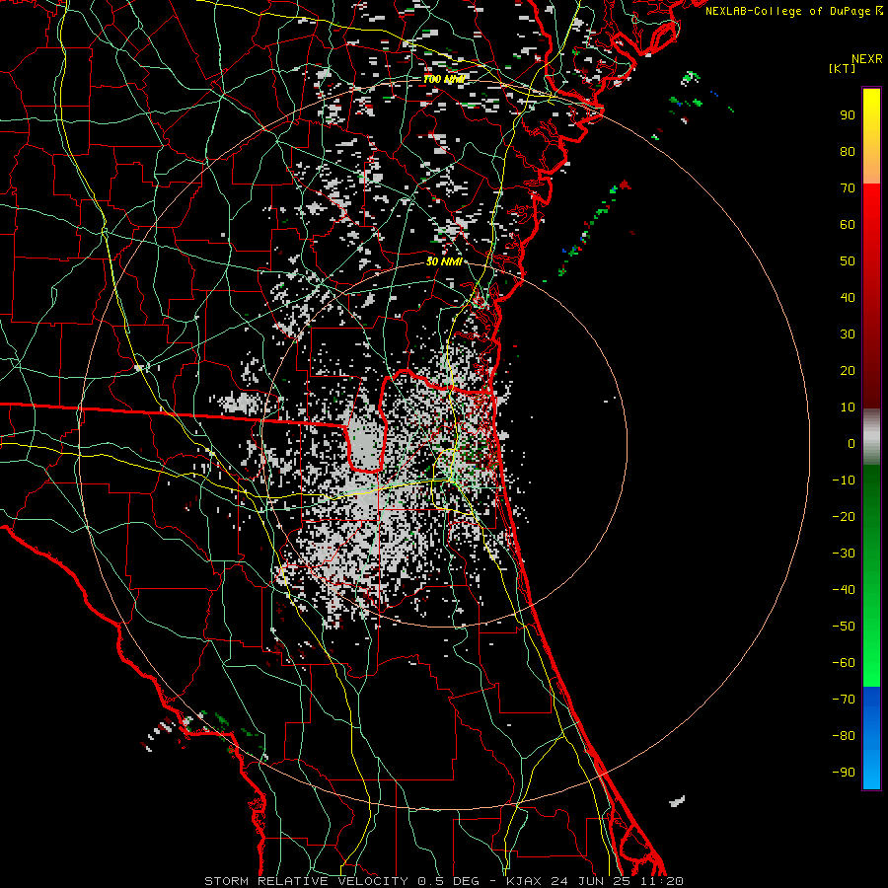Click the 90 value on velocity scale
Viewport: 888px width, 888px height.
point(848,115)
